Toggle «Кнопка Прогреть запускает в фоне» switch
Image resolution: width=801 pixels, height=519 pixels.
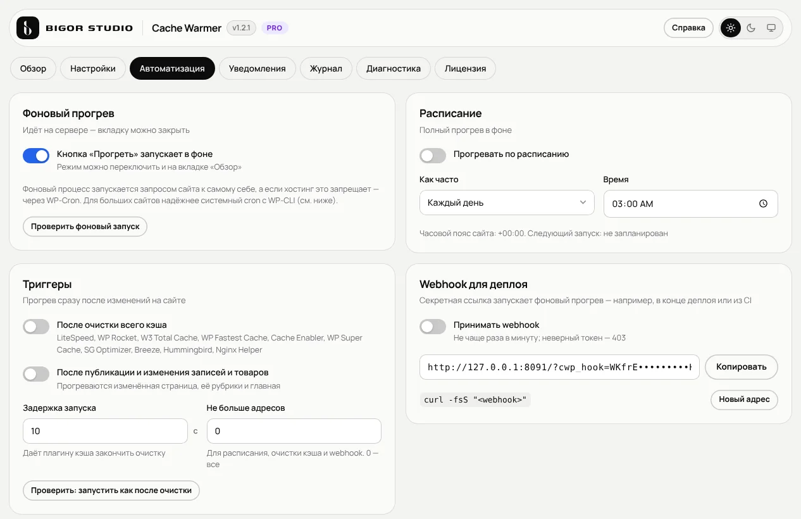pos(36,156)
